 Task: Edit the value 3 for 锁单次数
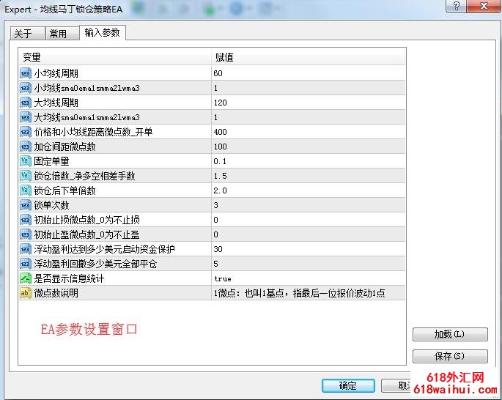click(x=309, y=205)
